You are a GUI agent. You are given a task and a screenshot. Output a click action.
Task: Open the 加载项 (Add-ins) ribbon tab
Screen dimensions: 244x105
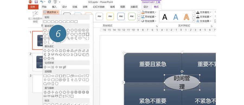[134, 7]
